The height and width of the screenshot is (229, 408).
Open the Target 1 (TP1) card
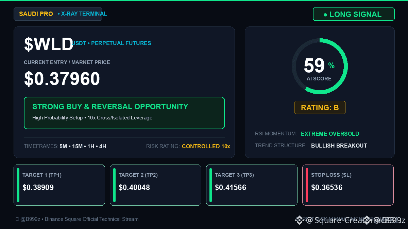pyautogui.click(x=59, y=185)
